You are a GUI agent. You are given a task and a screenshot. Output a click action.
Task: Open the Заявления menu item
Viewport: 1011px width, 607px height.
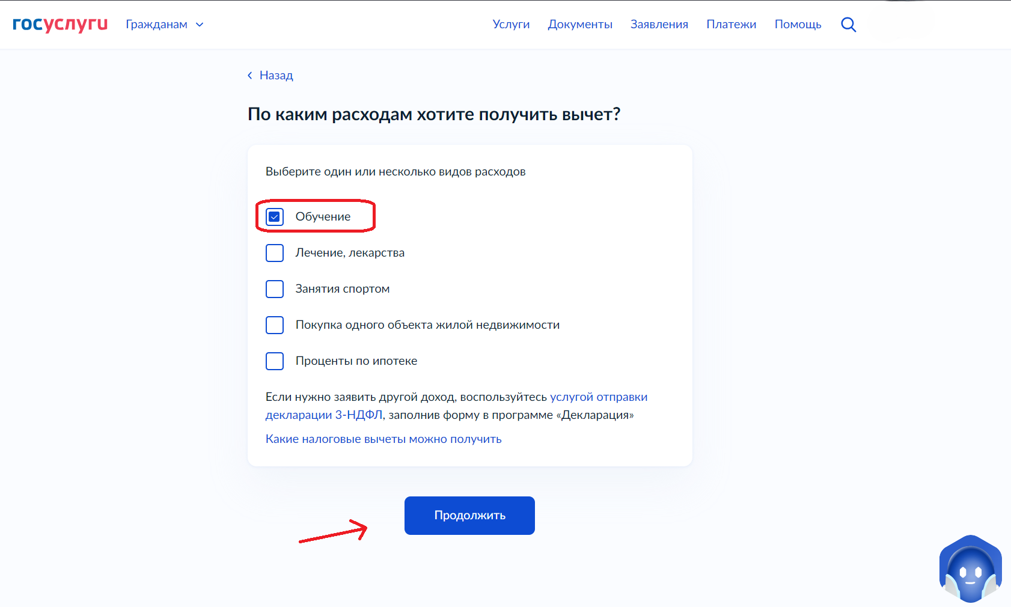(x=659, y=25)
